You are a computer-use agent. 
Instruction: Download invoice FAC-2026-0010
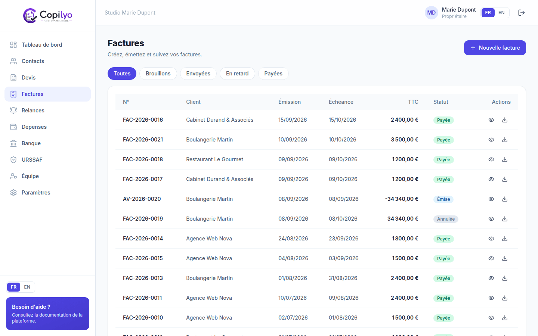[505, 318]
